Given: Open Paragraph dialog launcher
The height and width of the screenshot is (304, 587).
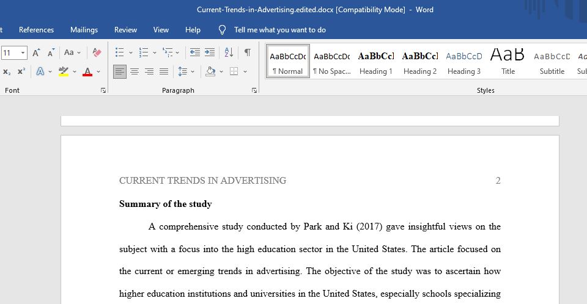Looking at the screenshot, I should [x=254, y=90].
